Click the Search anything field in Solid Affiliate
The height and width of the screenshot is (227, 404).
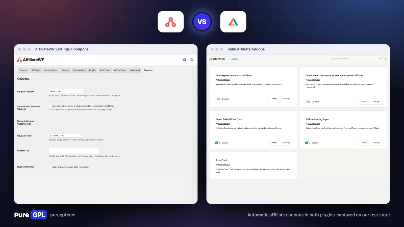[356, 59]
